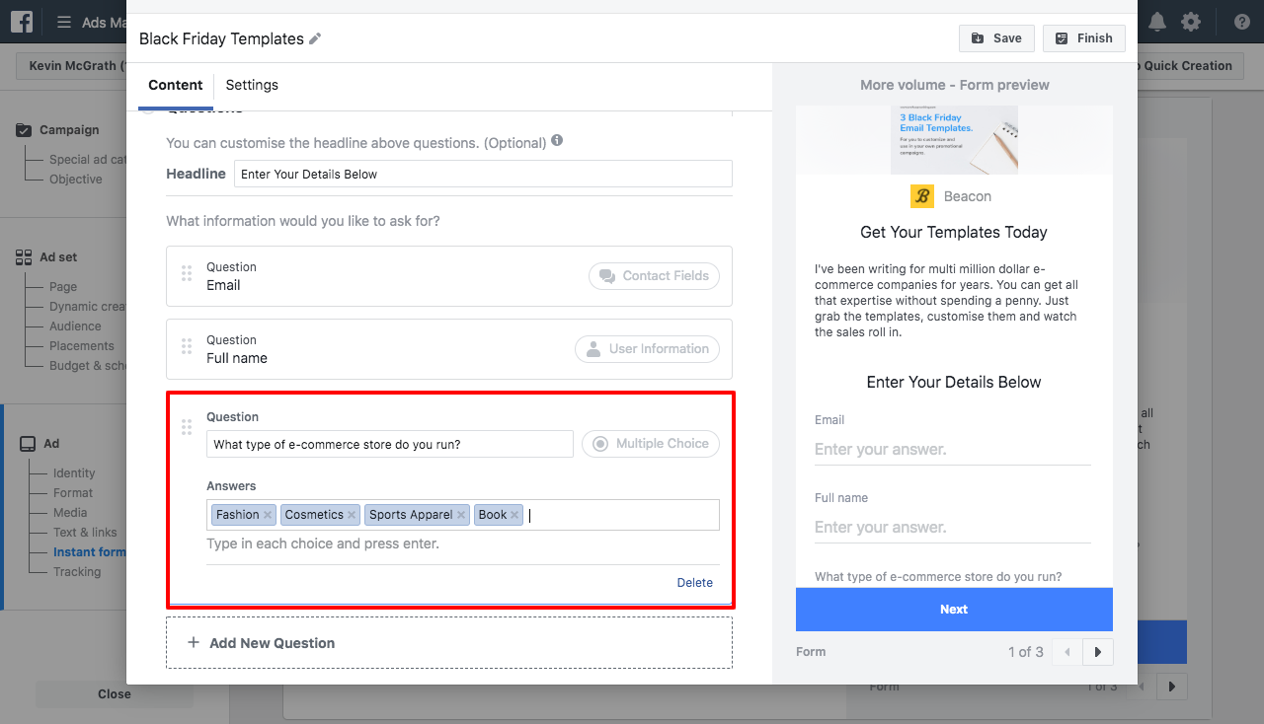Click the info tooltip beside the headline note
Screen dimensions: 1264x724
[x=556, y=140]
